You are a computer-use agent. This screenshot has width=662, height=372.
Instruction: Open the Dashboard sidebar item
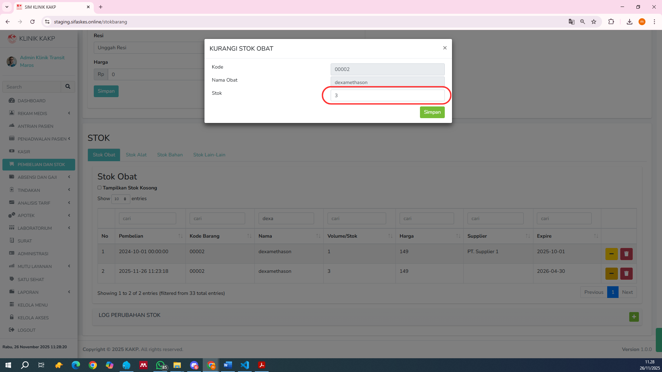click(x=31, y=101)
